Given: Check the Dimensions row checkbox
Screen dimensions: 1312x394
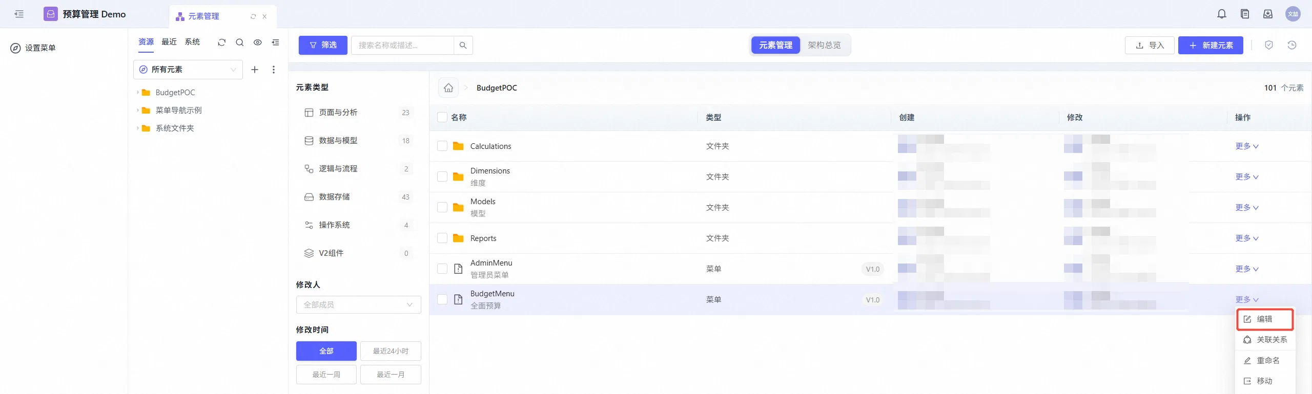Looking at the screenshot, I should [442, 177].
